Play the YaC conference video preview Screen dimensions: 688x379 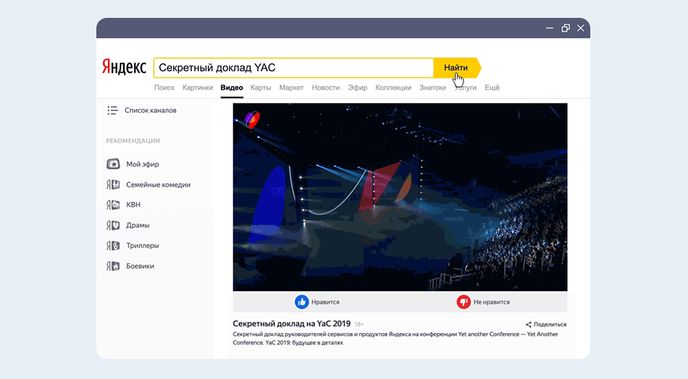point(400,197)
